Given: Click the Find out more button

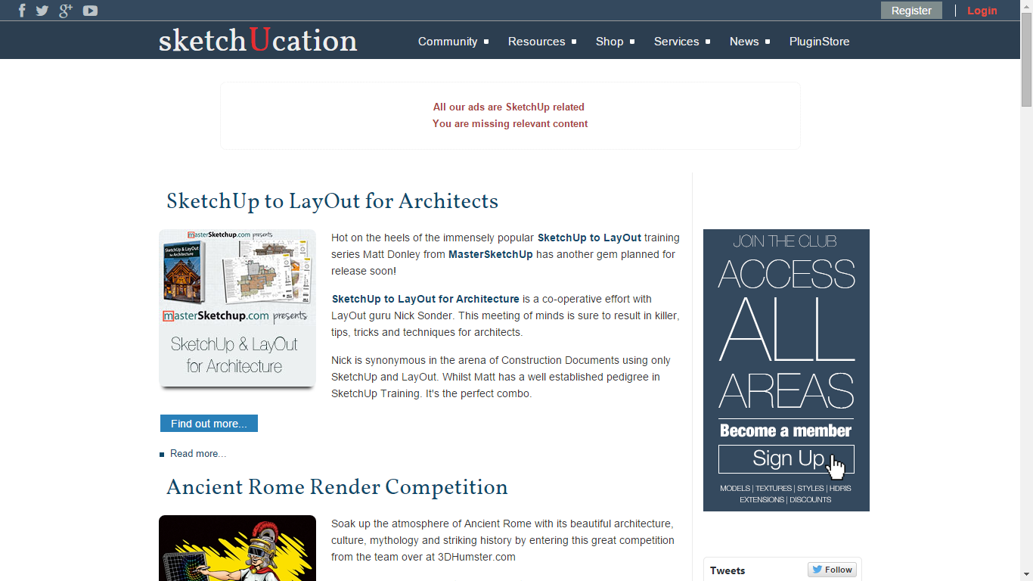Looking at the screenshot, I should point(209,423).
